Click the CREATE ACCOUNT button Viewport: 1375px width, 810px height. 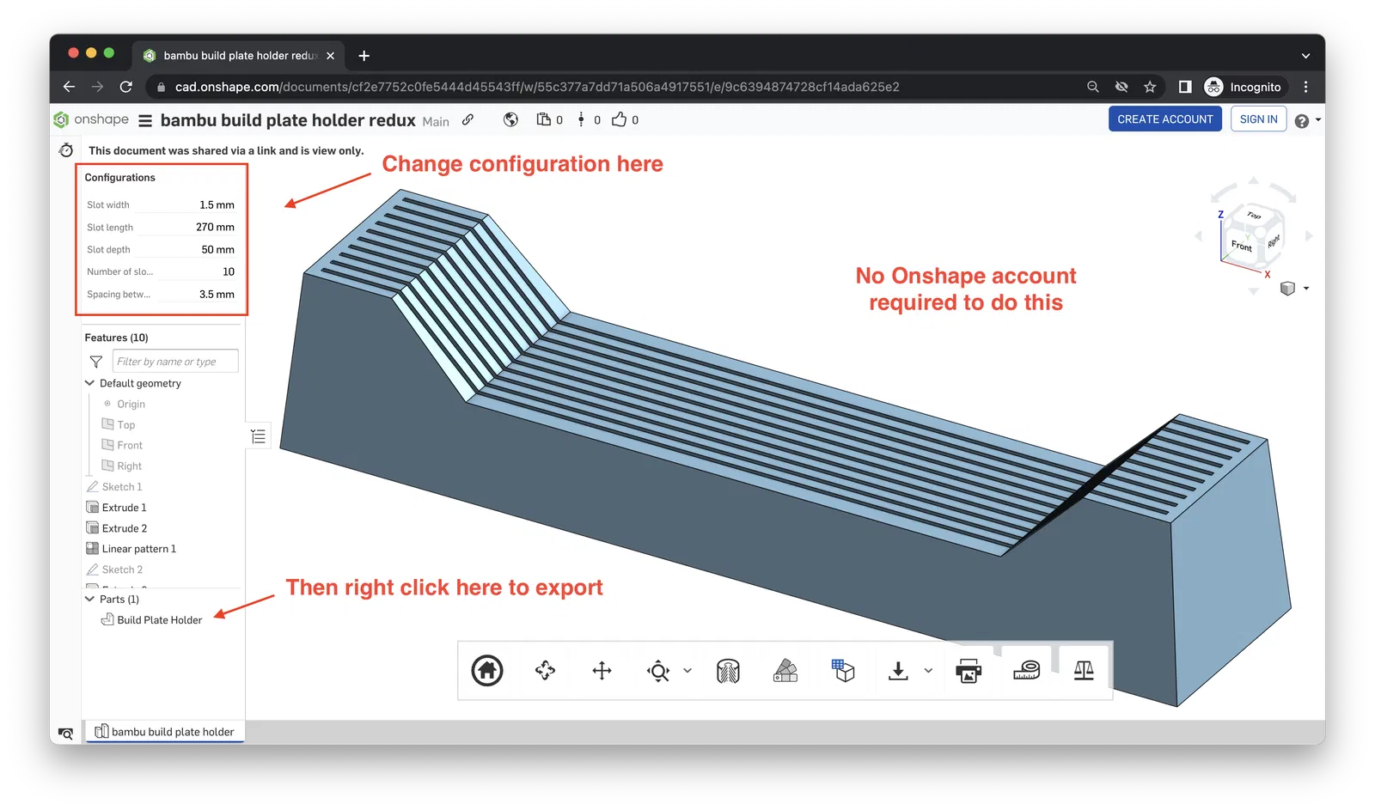point(1165,119)
